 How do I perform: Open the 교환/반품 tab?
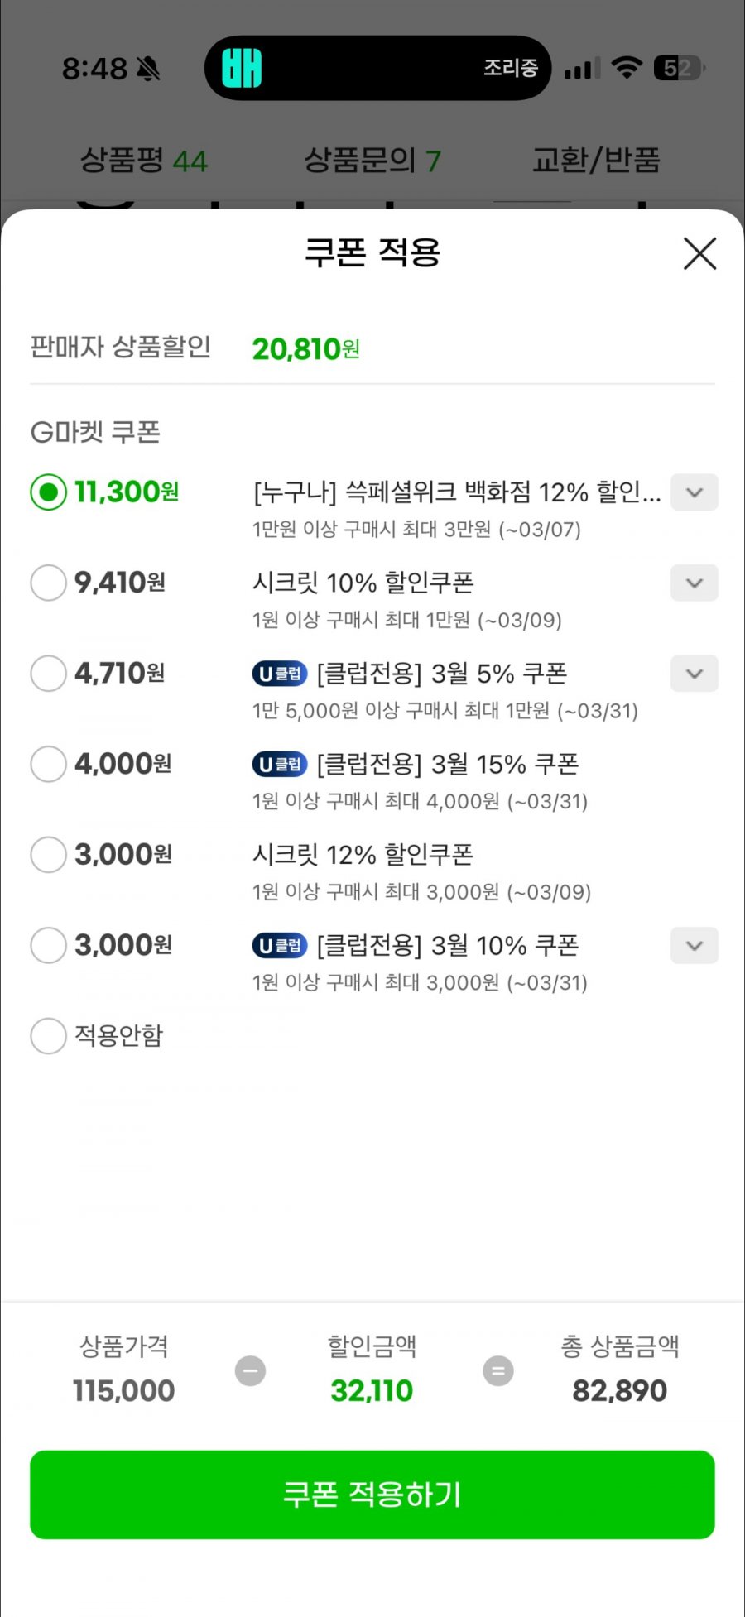596,160
